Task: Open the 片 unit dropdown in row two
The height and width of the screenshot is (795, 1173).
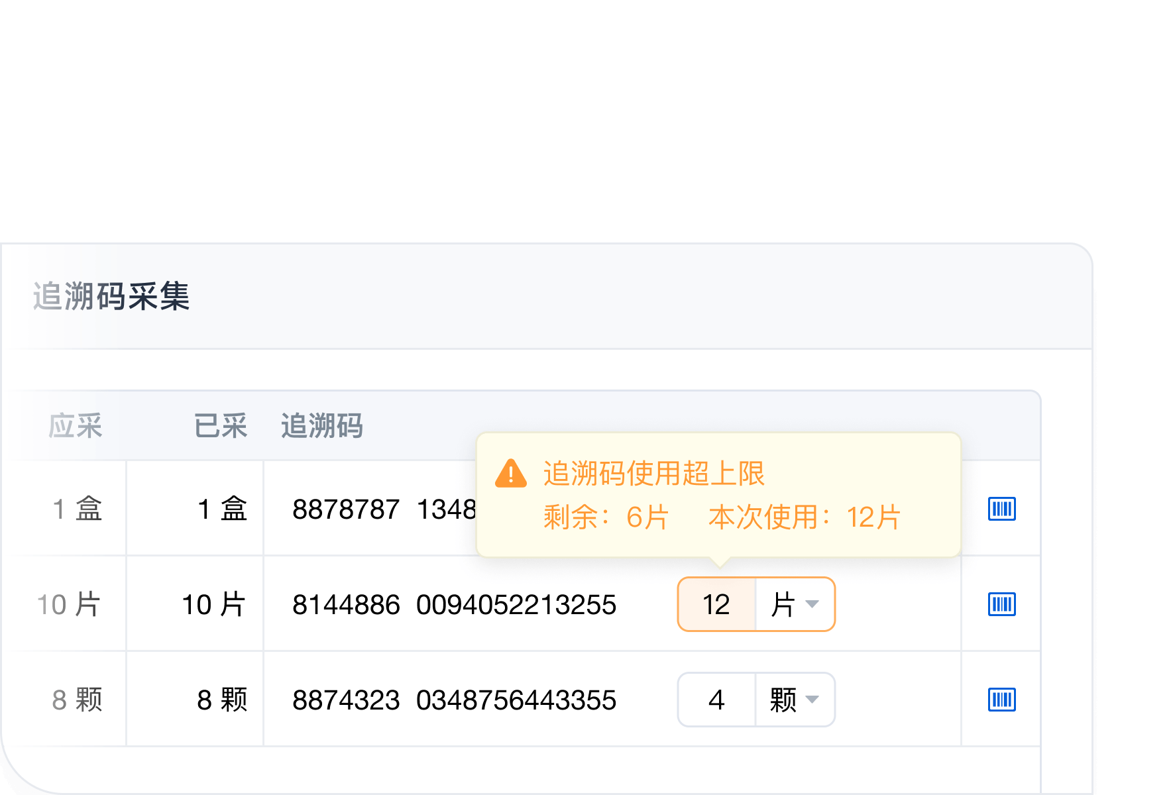Action: click(x=794, y=604)
